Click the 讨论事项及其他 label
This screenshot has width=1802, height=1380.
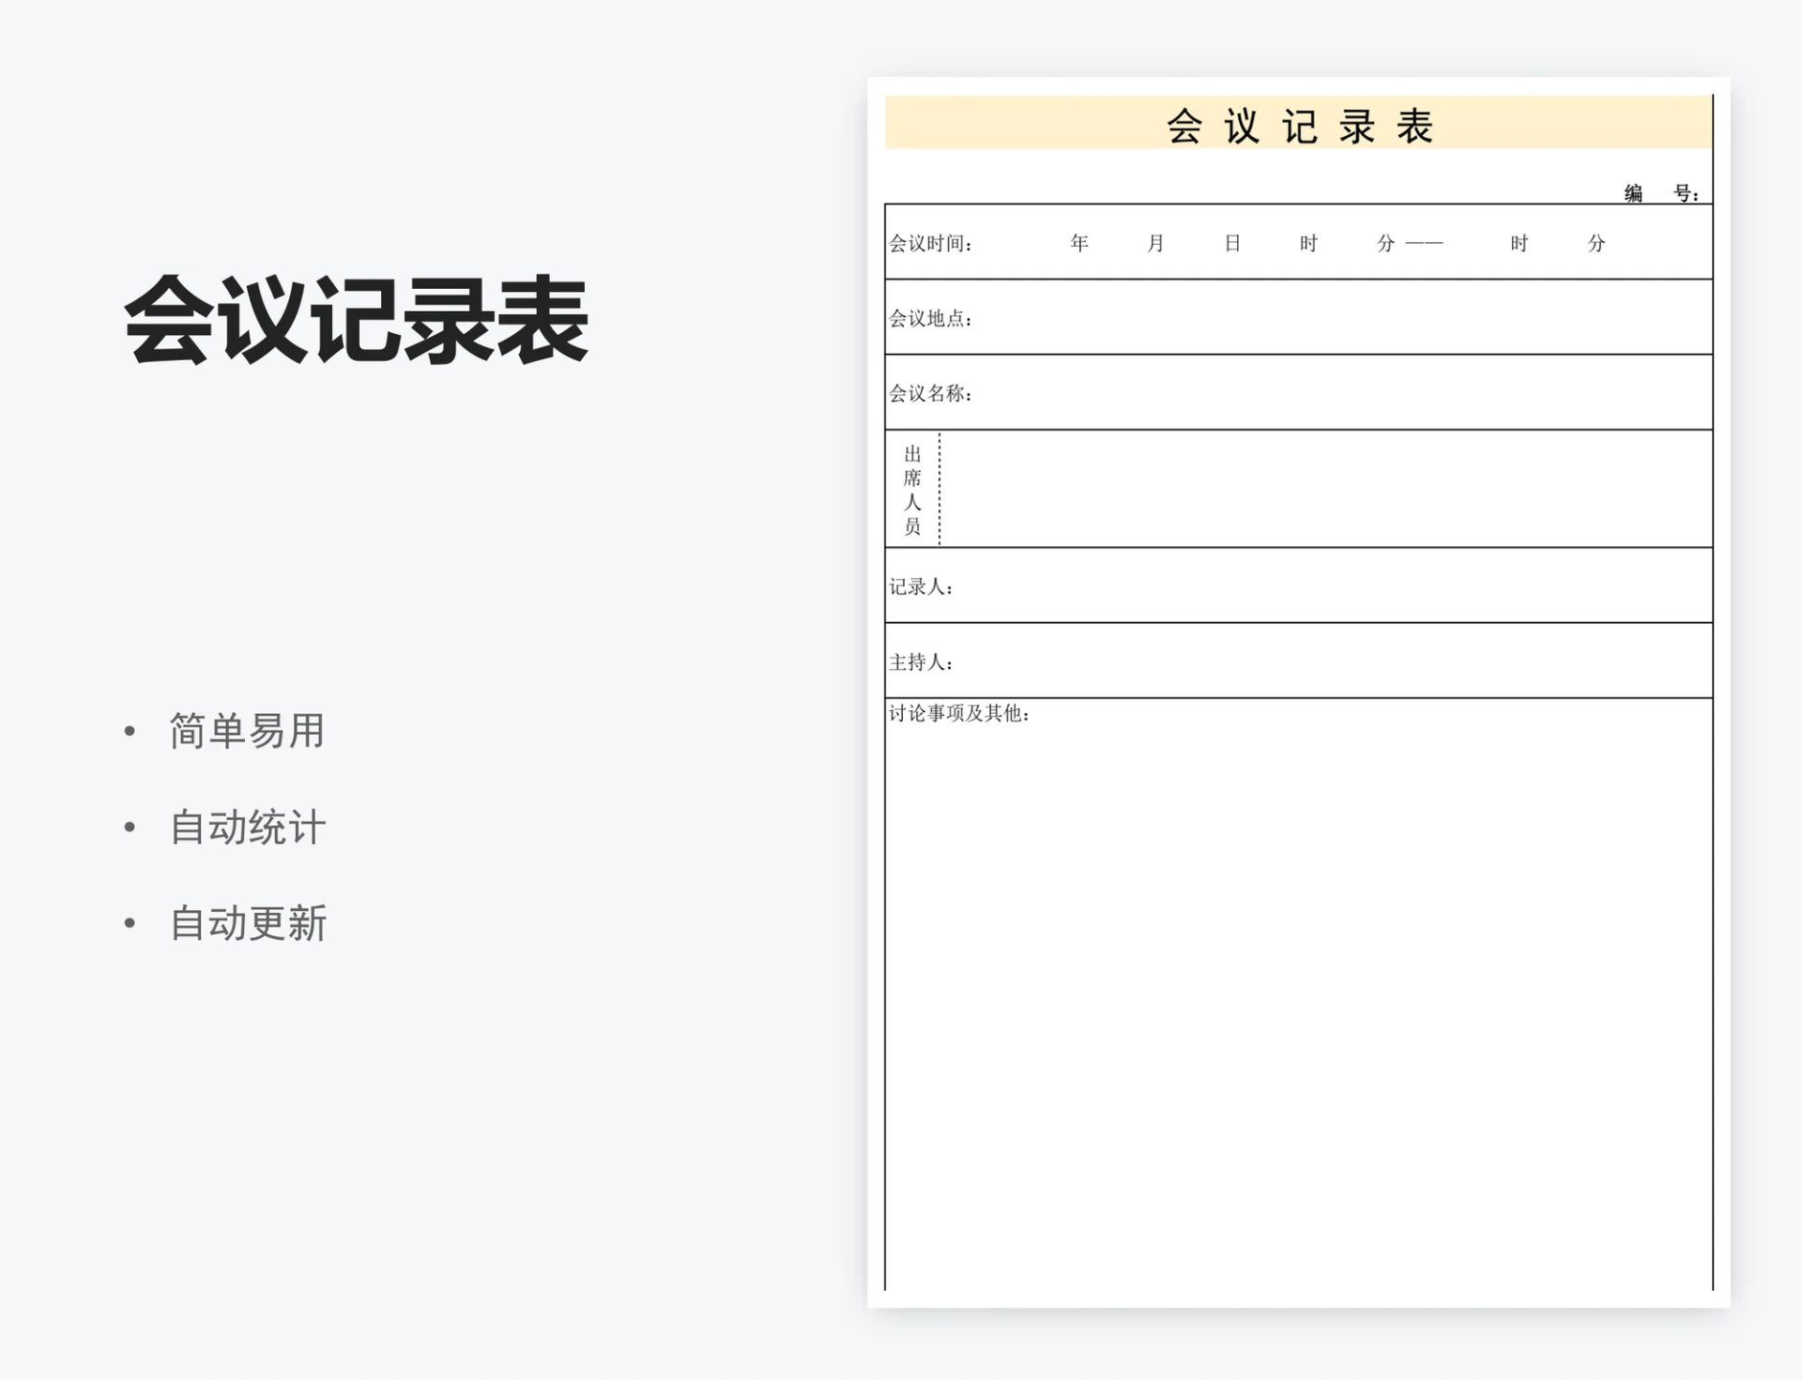tap(960, 715)
